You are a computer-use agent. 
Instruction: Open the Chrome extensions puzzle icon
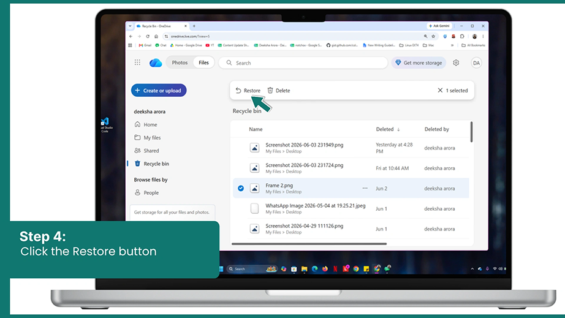462,36
